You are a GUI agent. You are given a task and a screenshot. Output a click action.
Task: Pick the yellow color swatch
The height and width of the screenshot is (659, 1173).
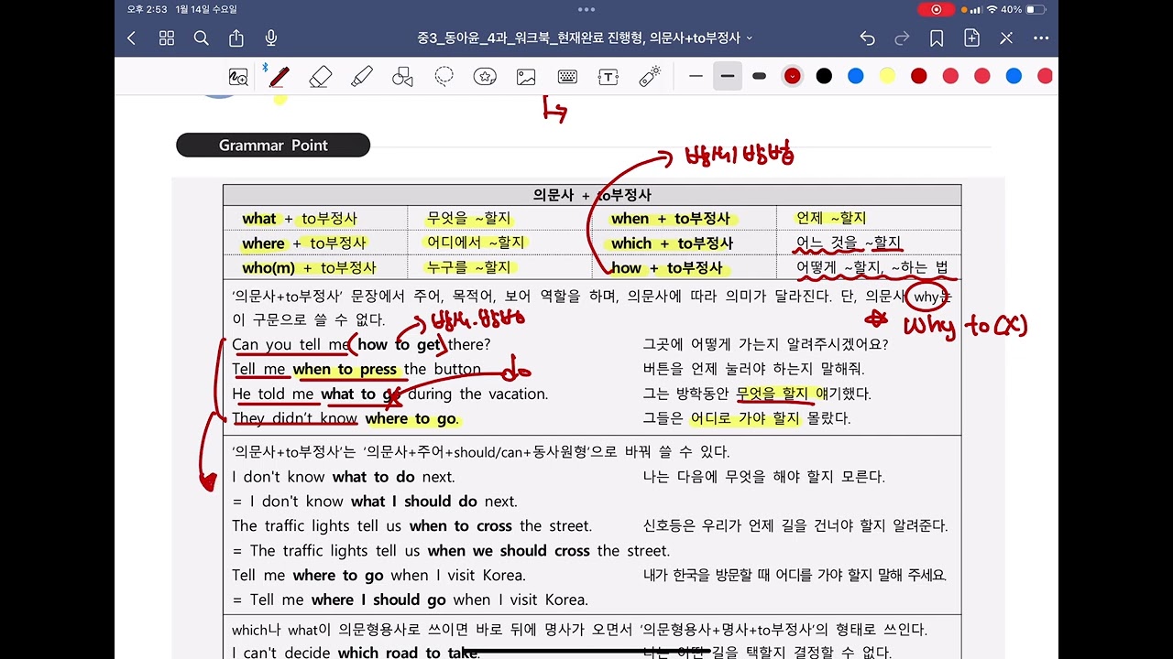click(x=887, y=76)
